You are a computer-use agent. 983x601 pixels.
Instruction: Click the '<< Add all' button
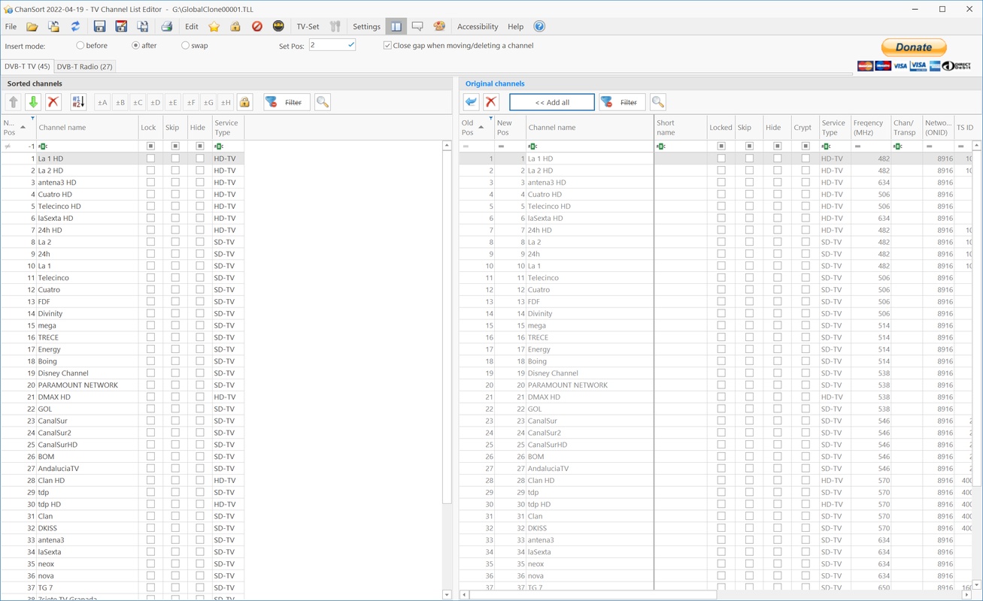552,102
